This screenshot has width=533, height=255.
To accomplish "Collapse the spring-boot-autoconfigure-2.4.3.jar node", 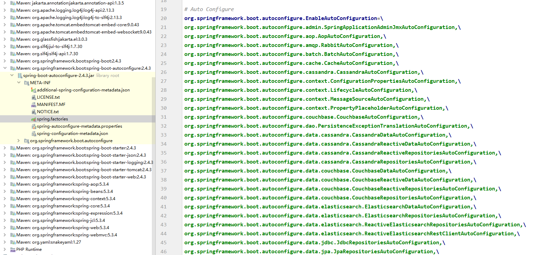I will [12, 76].
